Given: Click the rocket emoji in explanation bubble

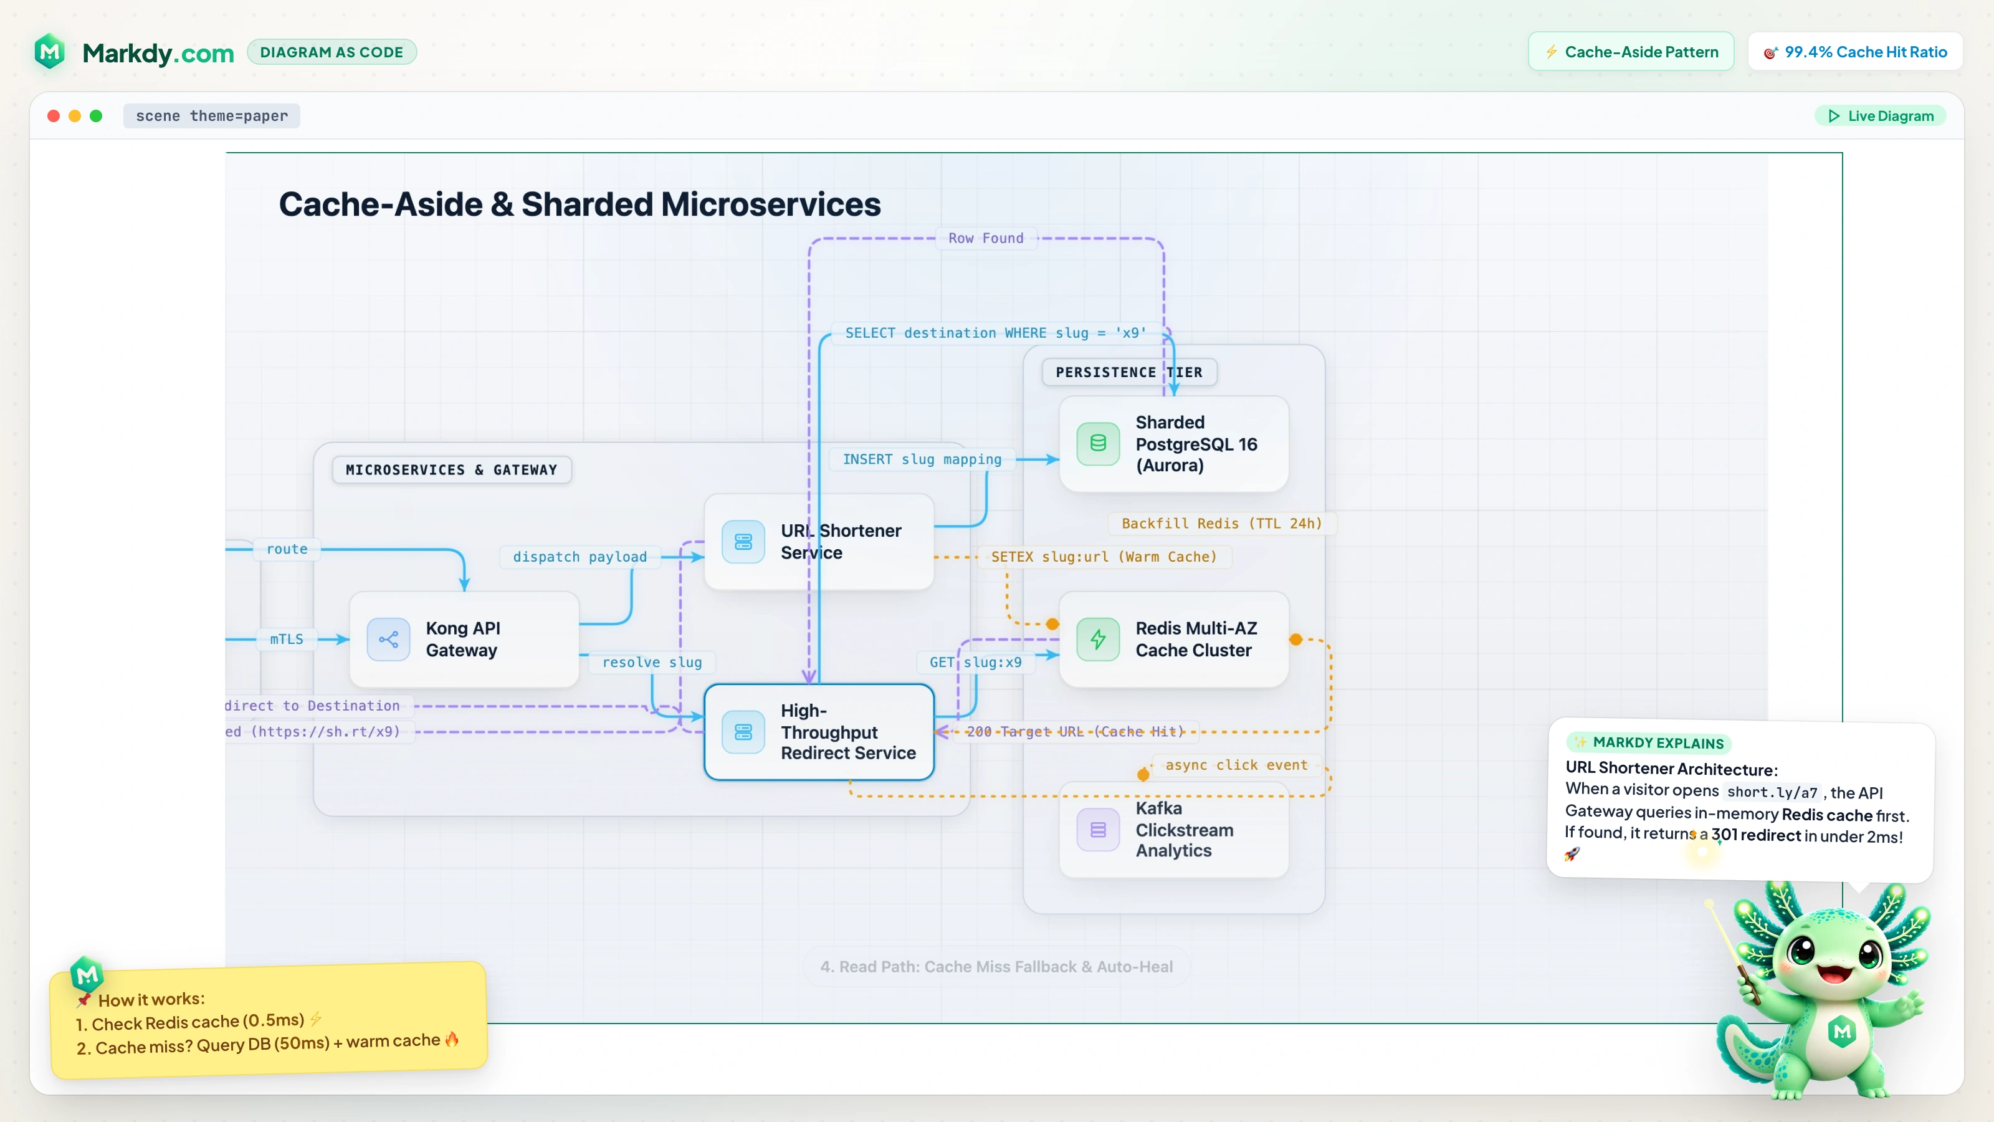Looking at the screenshot, I should [1572, 854].
